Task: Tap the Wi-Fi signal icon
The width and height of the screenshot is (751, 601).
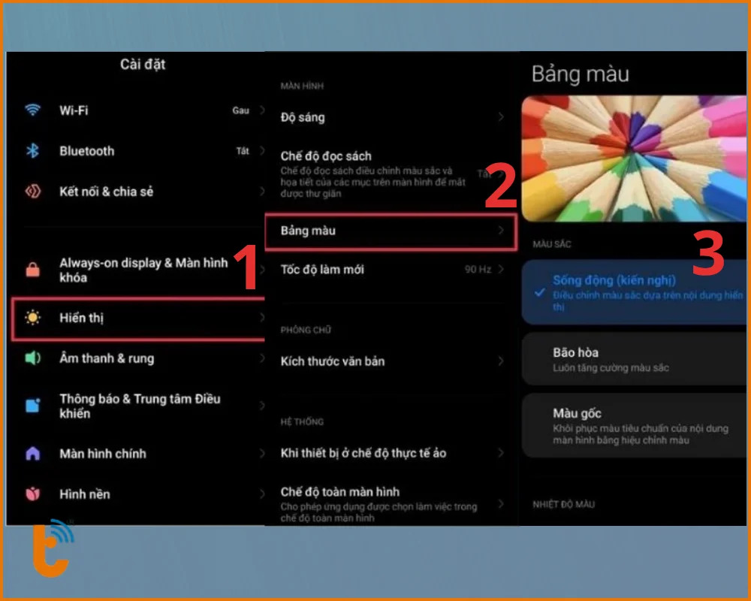Action: 32,110
